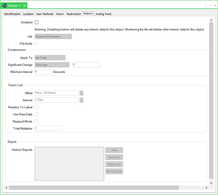Image resolution: width=218 pixels, height=195 pixels.
Task: Click the vertical scrollbar down arrow
Action: point(211,183)
